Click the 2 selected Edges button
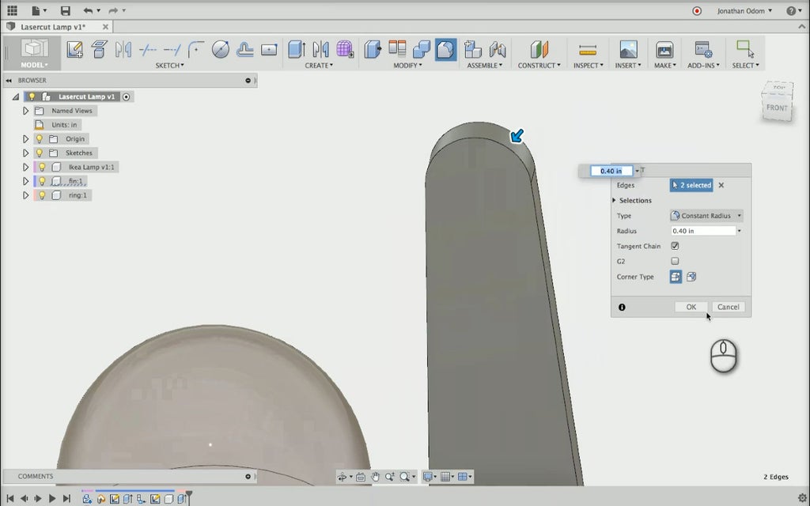The image size is (810, 506). [691, 185]
